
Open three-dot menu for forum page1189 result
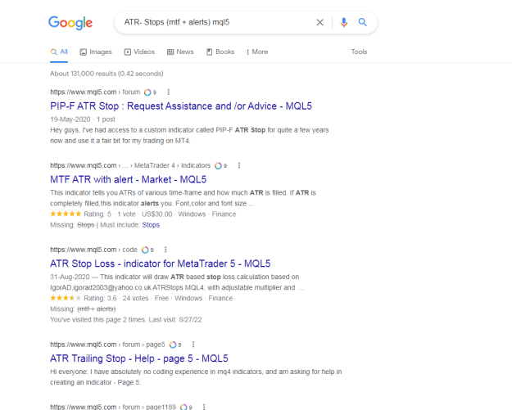point(204,407)
